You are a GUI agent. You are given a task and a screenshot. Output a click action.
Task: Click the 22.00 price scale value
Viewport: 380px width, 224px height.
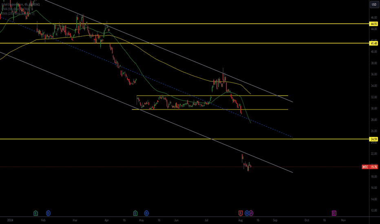coord(374,154)
